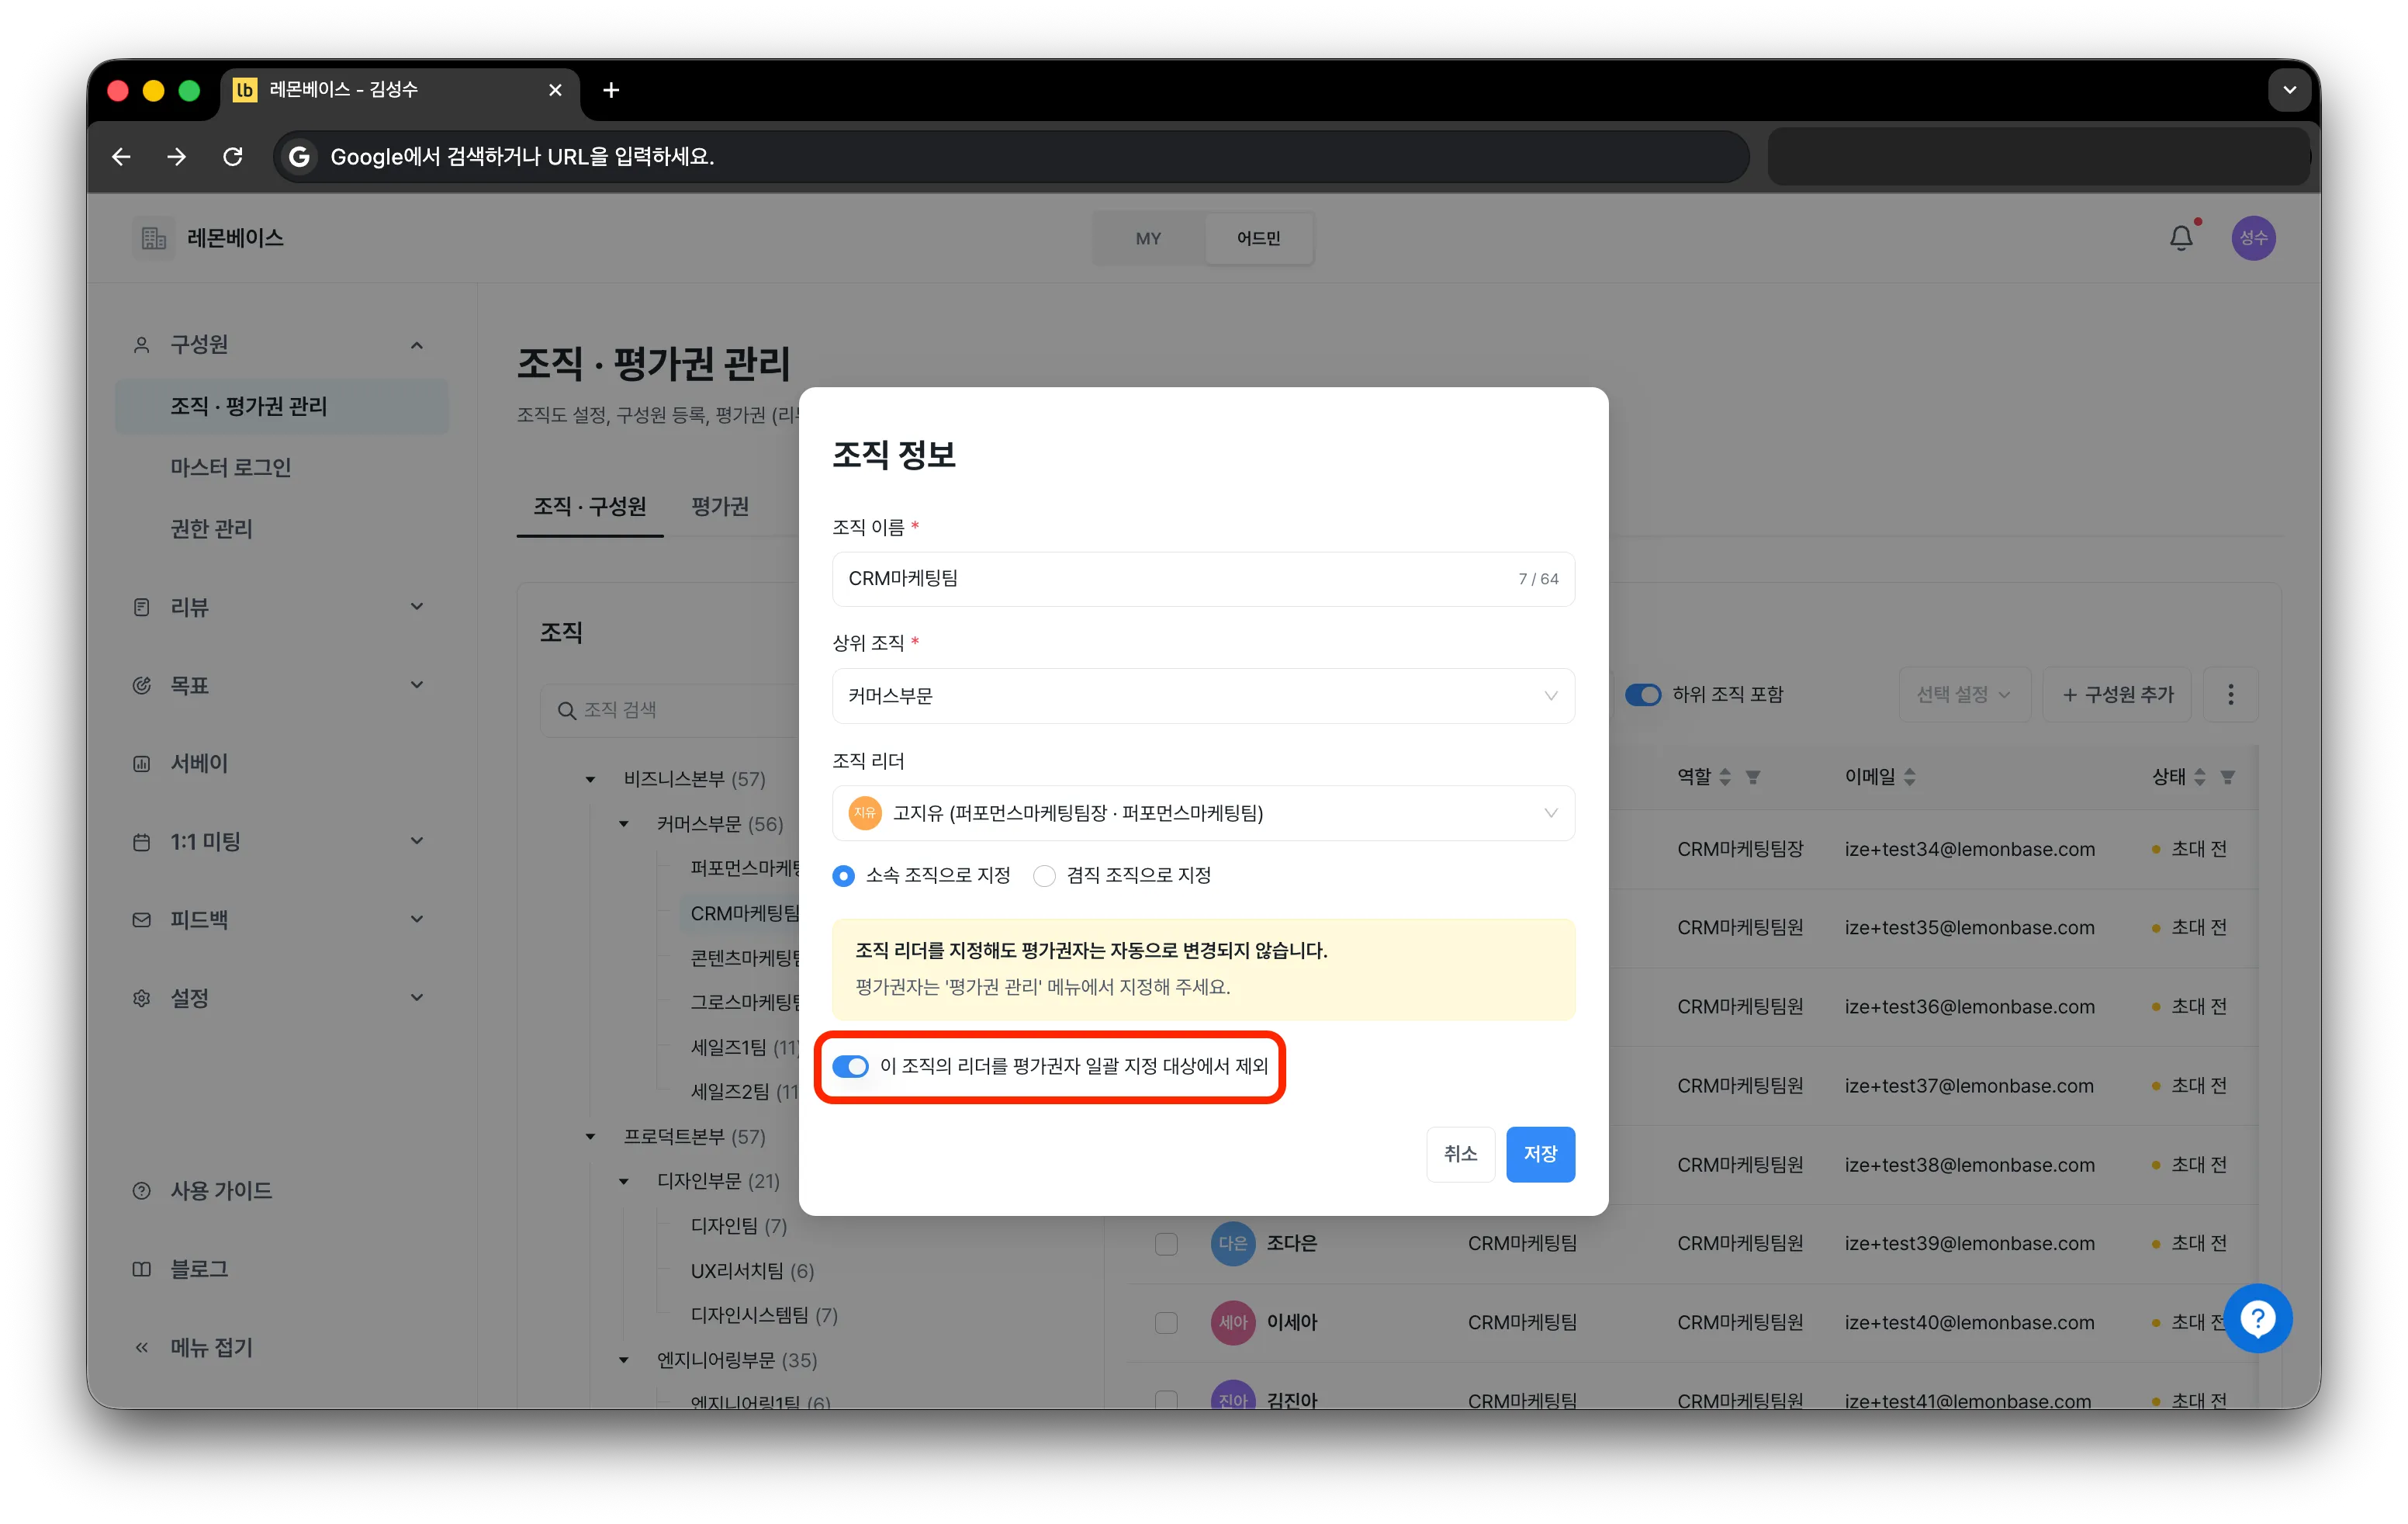This screenshot has height=1524, width=2408.
Task: Click the 레몬베이스 building logo icon
Action: [153, 238]
